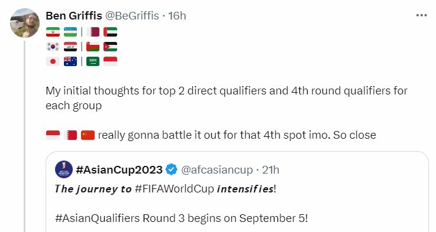Click the Japan flag emoji
Image resolution: width=436 pixels, height=232 pixels.
point(53,61)
